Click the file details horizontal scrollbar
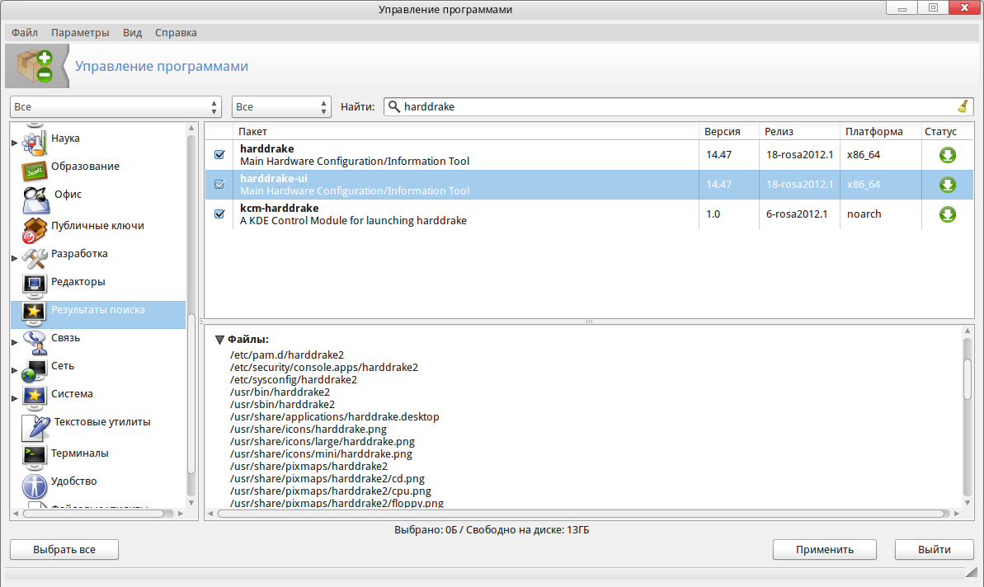984x587 pixels. click(582, 514)
